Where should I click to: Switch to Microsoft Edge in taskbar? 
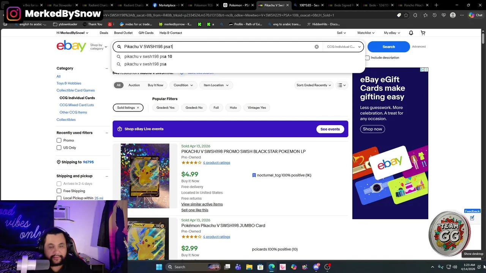[271, 267]
